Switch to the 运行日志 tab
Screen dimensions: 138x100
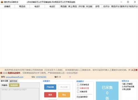(13, 81)
